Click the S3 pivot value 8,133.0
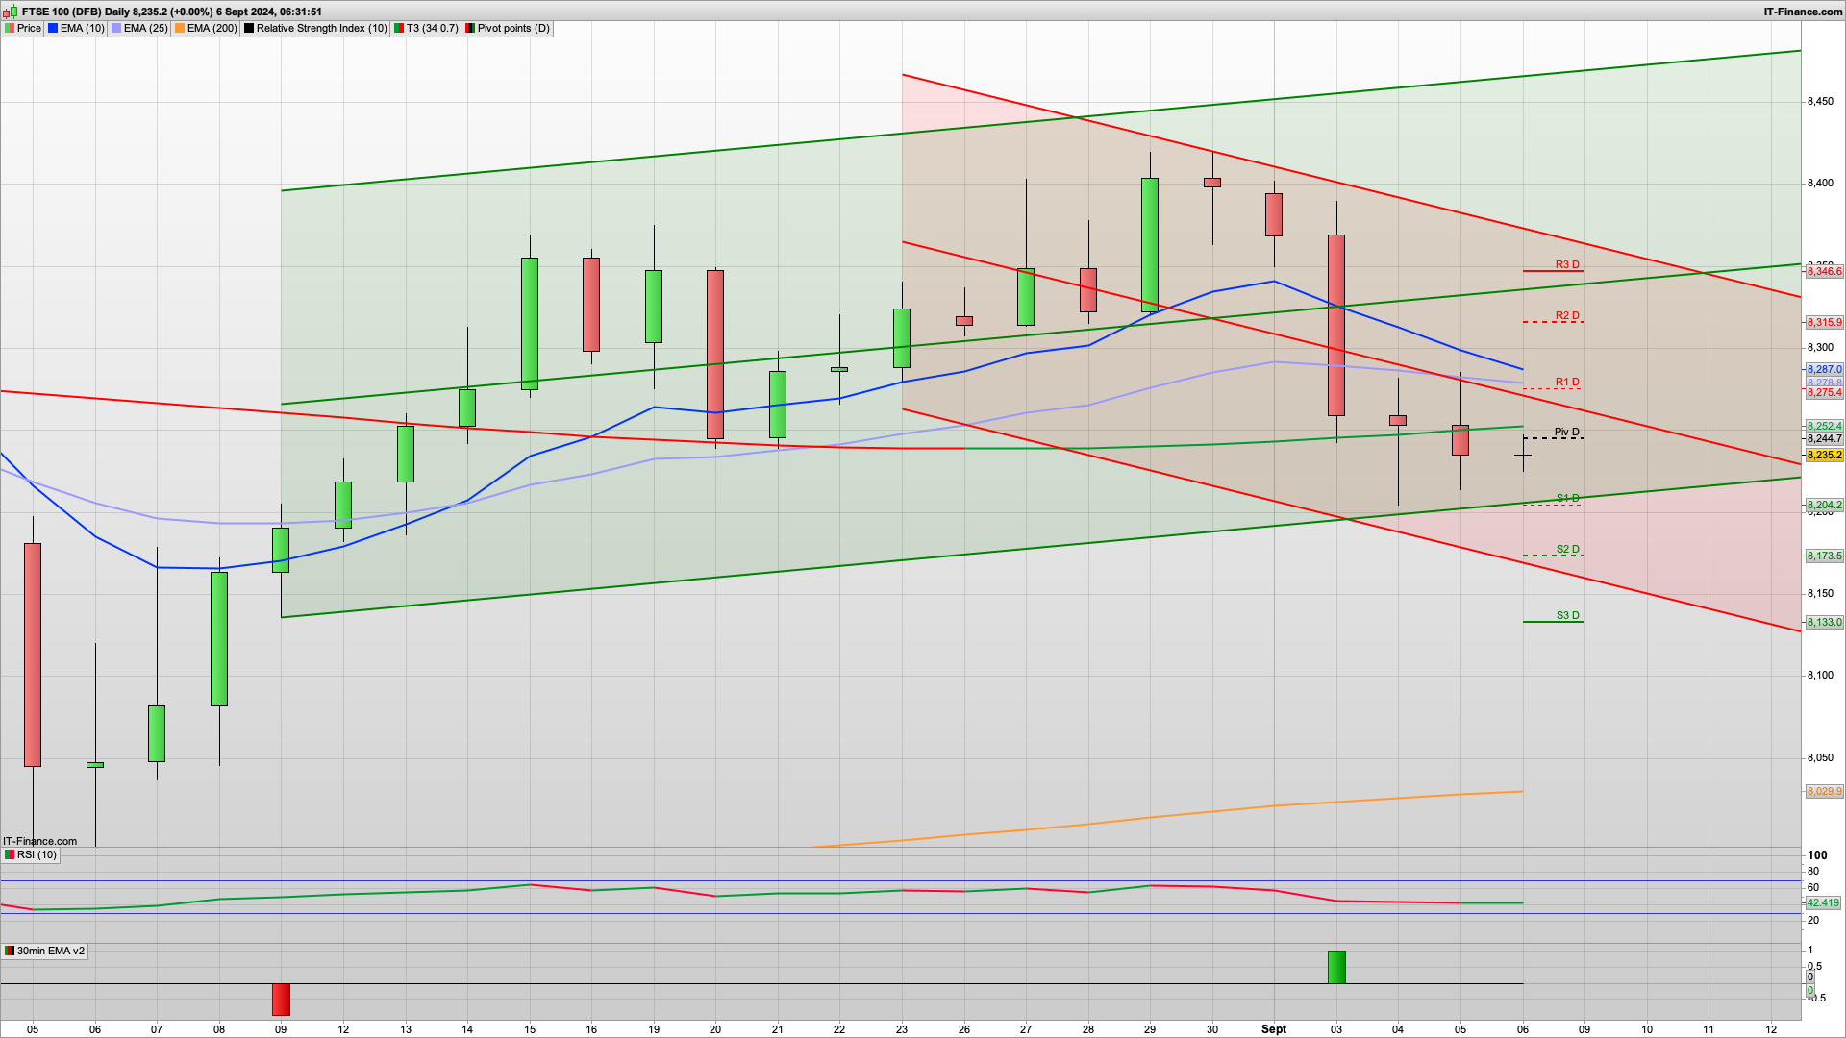The height and width of the screenshot is (1038, 1846). pyautogui.click(x=1824, y=622)
